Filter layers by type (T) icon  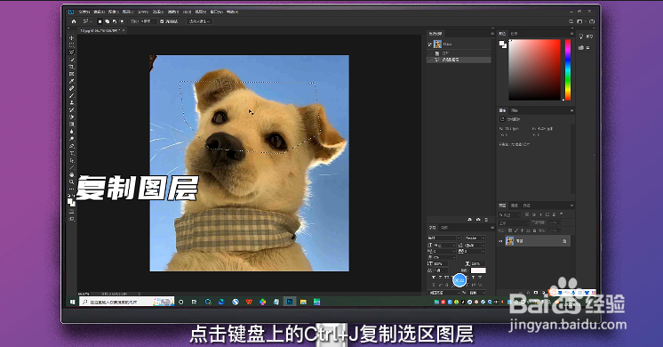click(541, 214)
